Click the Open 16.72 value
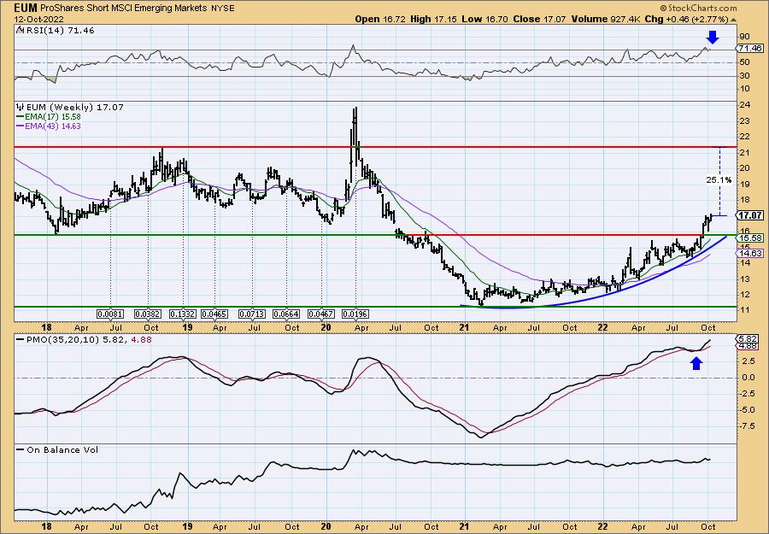Image resolution: width=769 pixels, height=534 pixels. pos(380,19)
